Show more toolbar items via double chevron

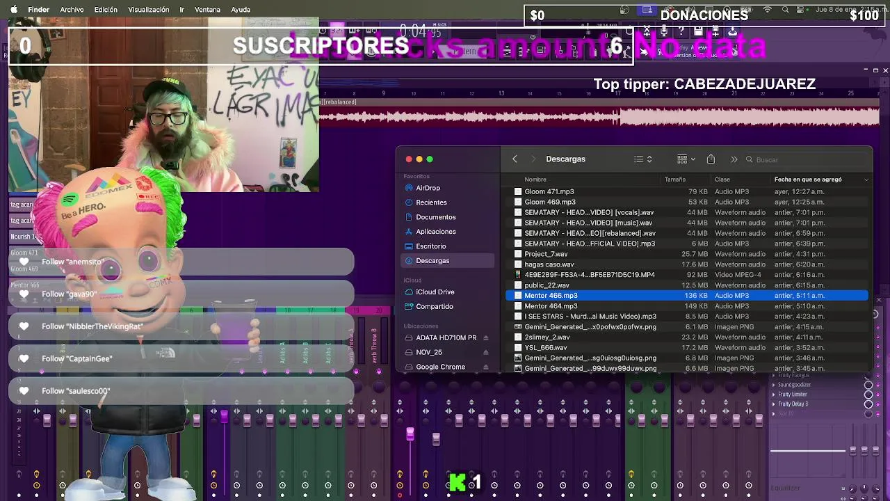coord(734,159)
